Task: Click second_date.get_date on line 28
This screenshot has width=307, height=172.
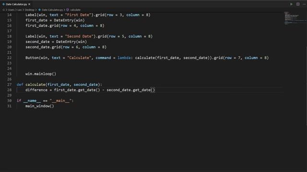Action: click(129, 90)
